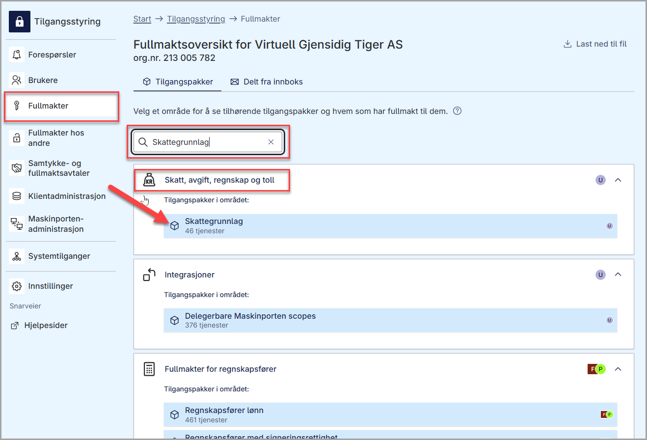647x440 pixels.
Task: Select Fullmakter in the sidebar
Action: point(61,106)
